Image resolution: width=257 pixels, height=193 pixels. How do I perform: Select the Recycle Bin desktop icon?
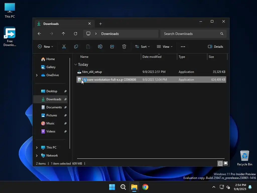pos(244,158)
